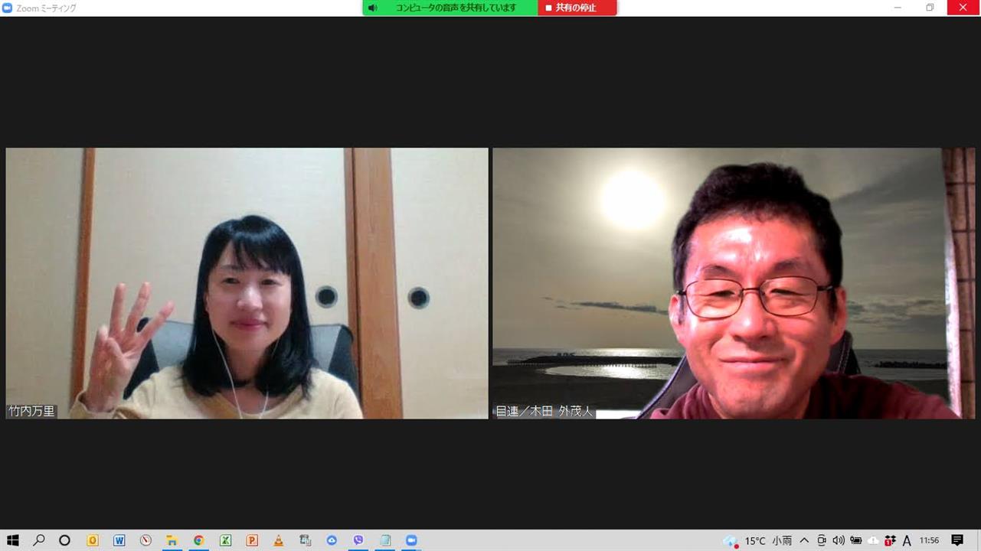Open Excel from the taskbar
Image resolution: width=981 pixels, height=551 pixels.
tap(225, 540)
